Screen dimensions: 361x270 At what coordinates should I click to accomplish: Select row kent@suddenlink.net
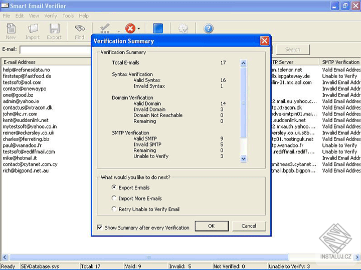pos(26,120)
